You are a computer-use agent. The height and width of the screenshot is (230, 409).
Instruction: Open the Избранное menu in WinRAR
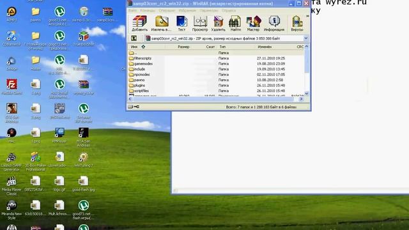point(187,10)
